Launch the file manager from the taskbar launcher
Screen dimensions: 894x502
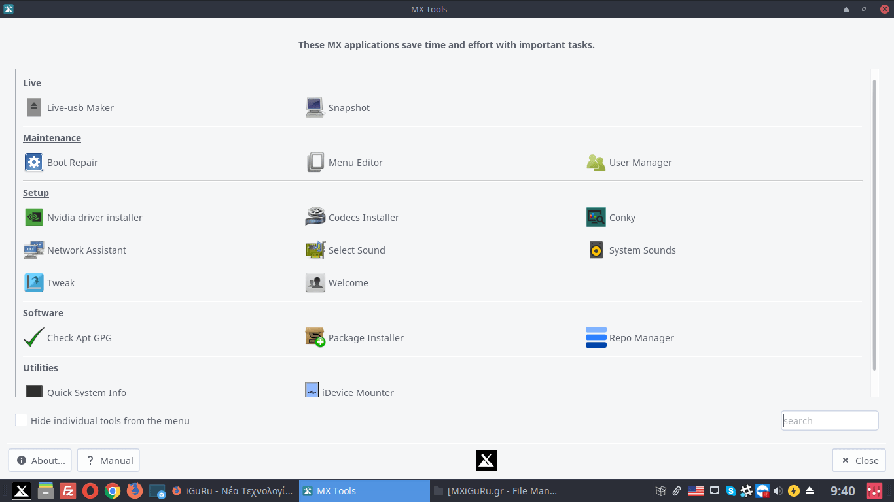[x=45, y=491]
